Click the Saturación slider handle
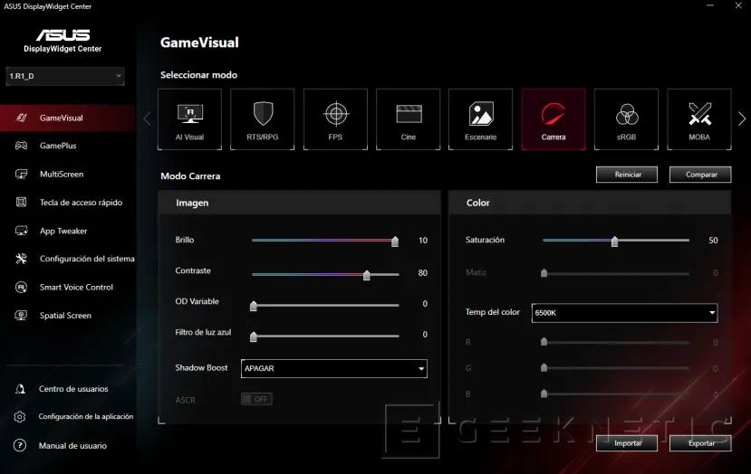The image size is (751, 474). (614, 241)
